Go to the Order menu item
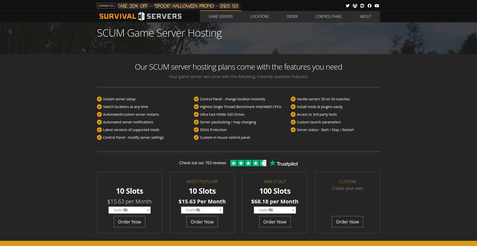477x246 pixels. 292,17
